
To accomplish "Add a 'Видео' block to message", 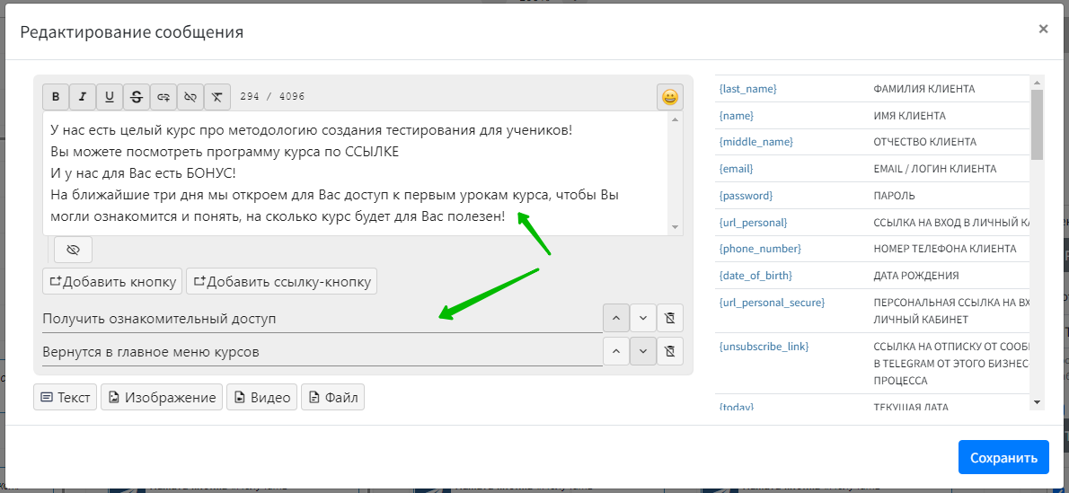I will point(262,397).
